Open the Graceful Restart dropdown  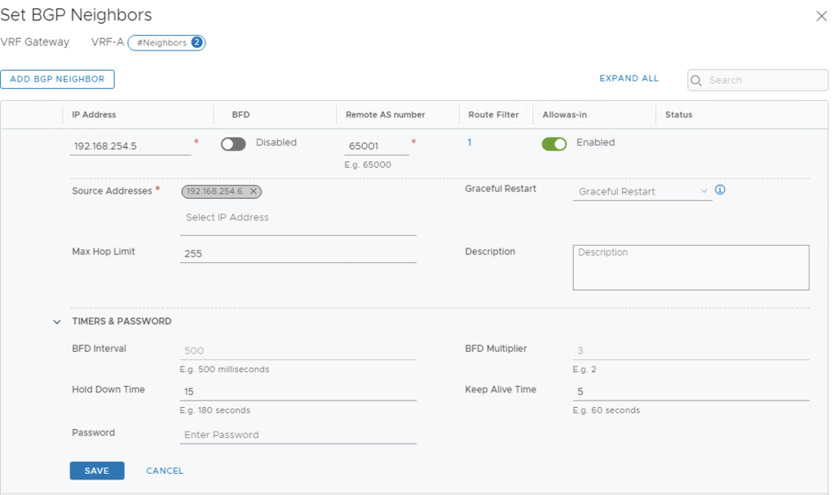click(x=642, y=192)
